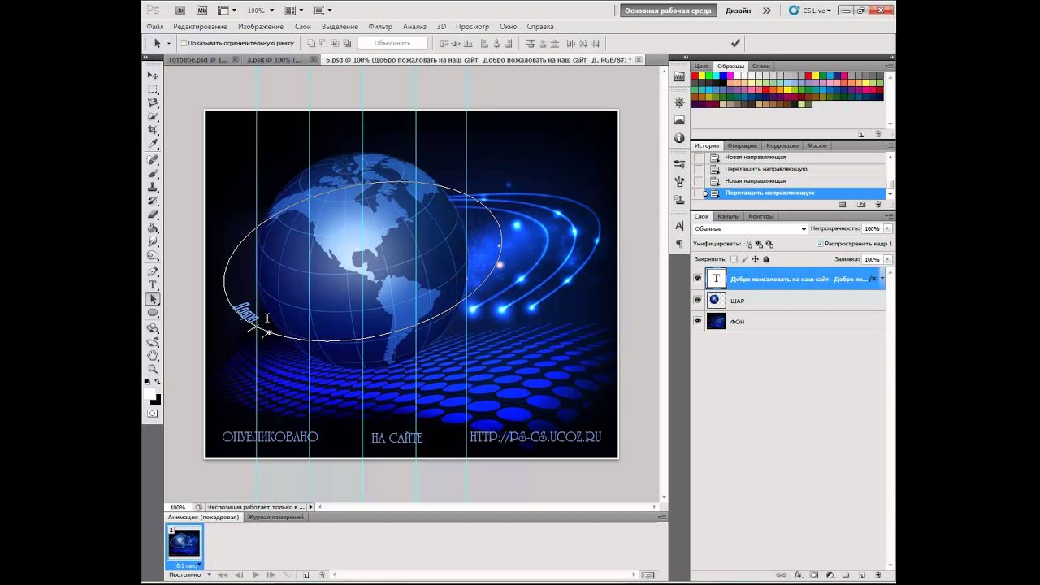1040x585 pixels.
Task: Select animation frame 1 thumbnail
Action: coord(184,542)
